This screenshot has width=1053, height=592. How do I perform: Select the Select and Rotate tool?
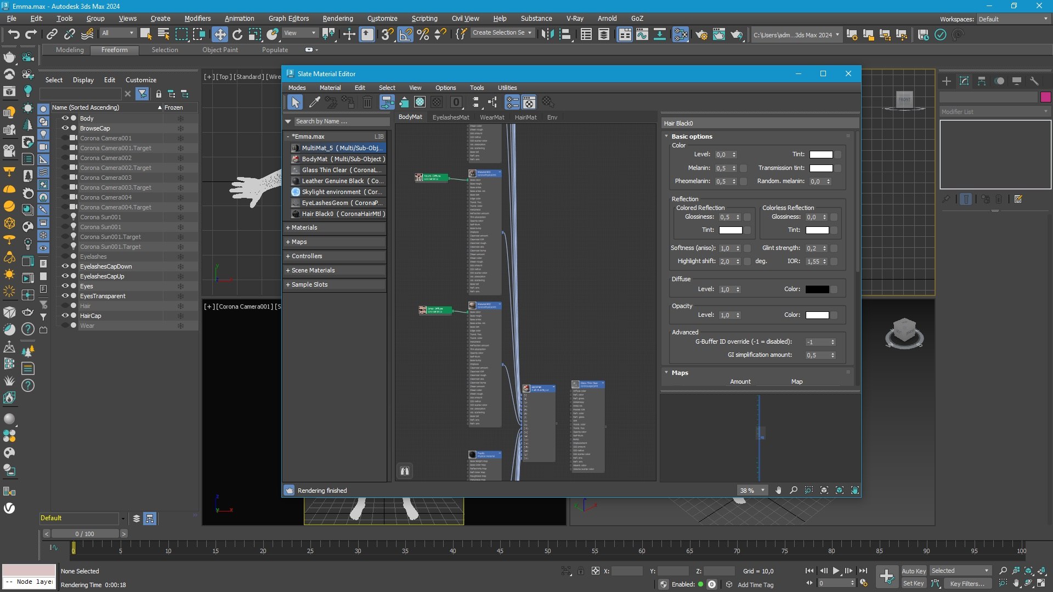point(237,35)
